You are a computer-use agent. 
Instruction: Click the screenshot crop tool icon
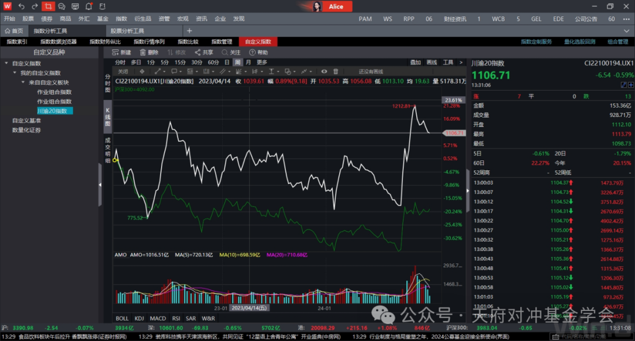[48, 6]
